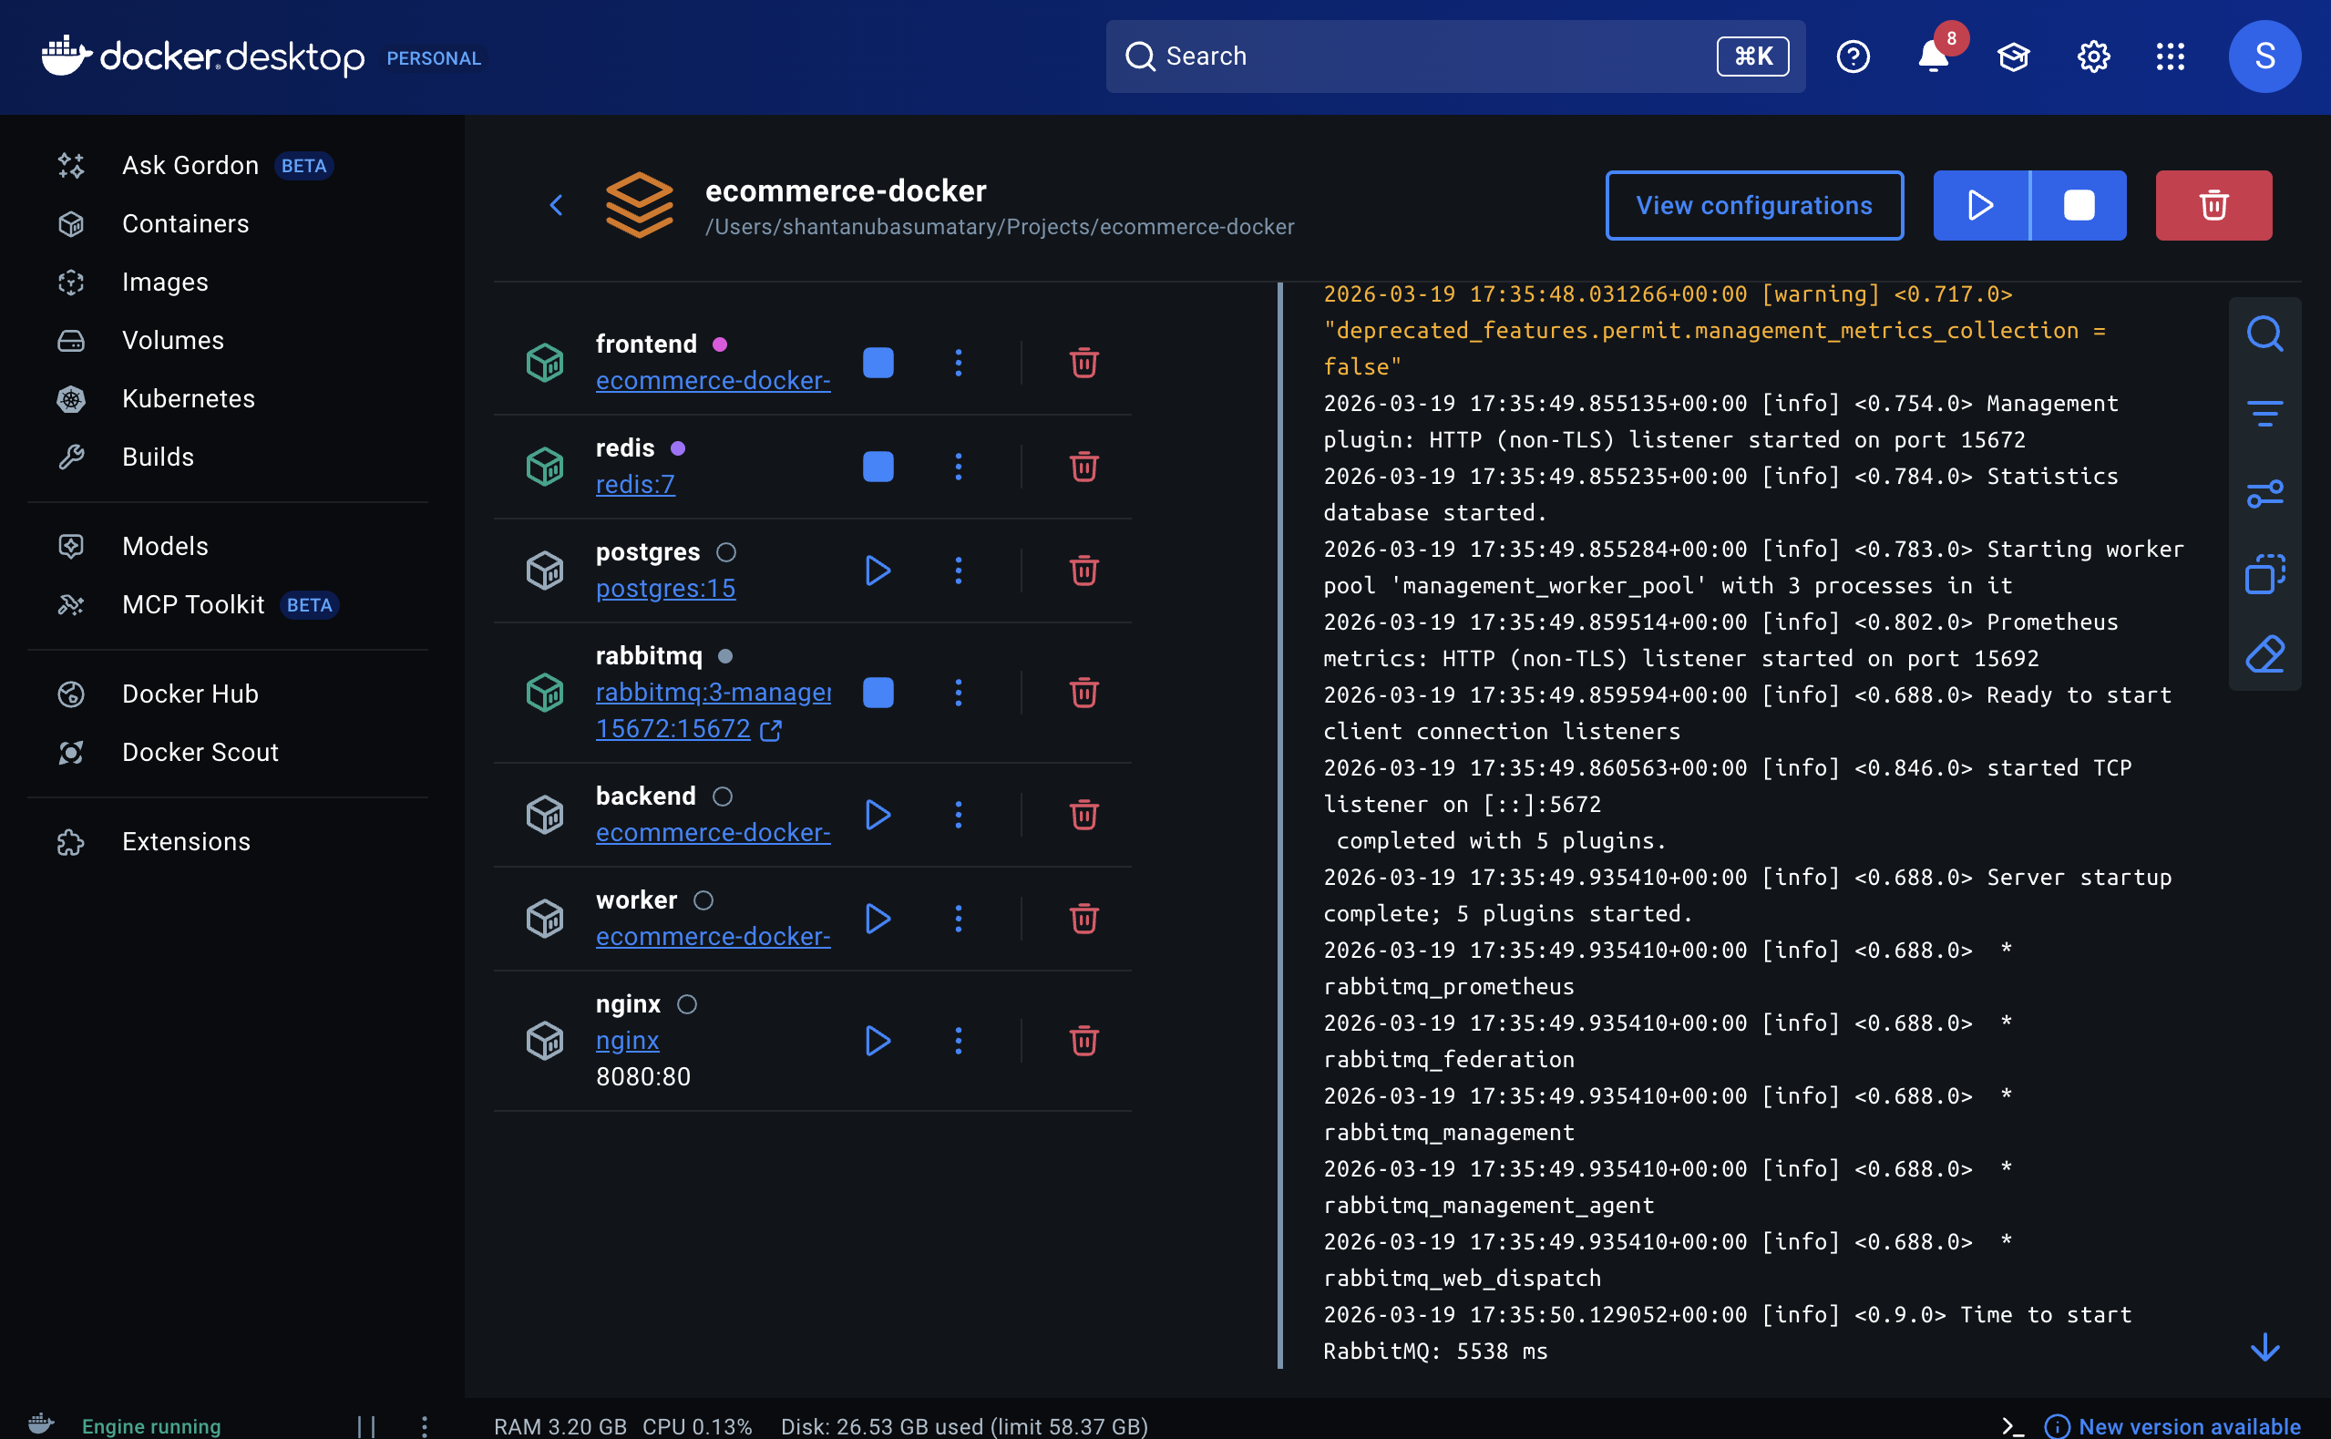Image resolution: width=2331 pixels, height=1439 pixels.
Task: Open Docker Scout from the sidebar
Action: pyautogui.click(x=200, y=752)
